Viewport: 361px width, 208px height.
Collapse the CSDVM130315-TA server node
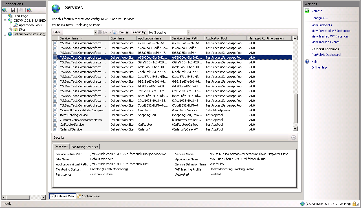(5, 21)
